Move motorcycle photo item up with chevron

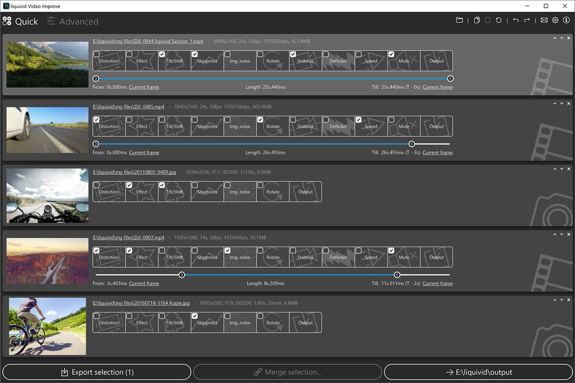point(555,169)
